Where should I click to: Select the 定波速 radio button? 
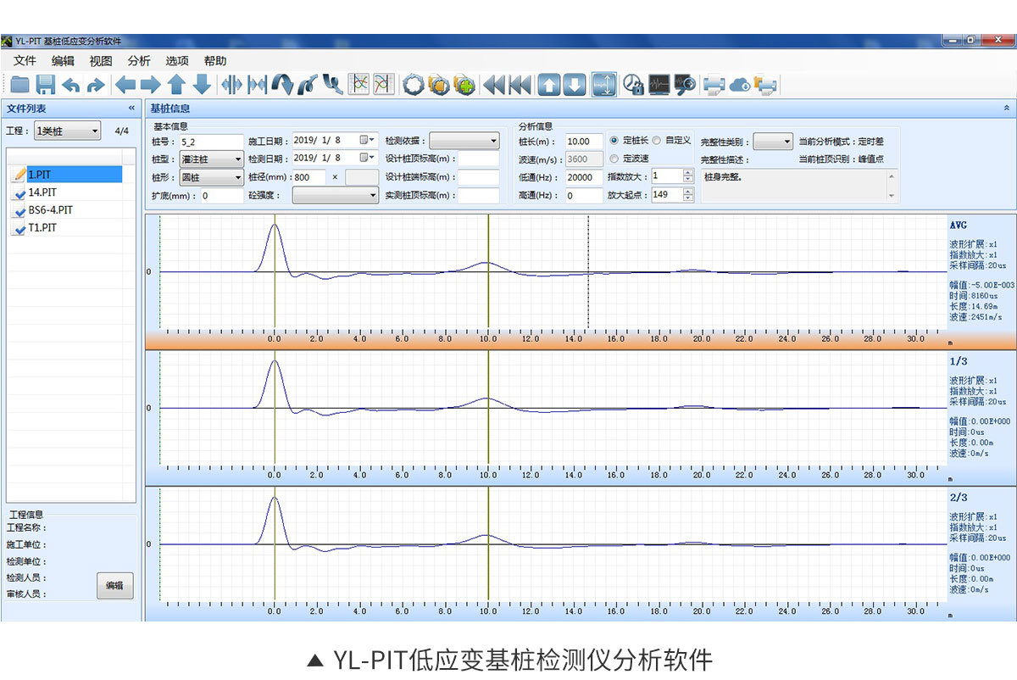[614, 159]
